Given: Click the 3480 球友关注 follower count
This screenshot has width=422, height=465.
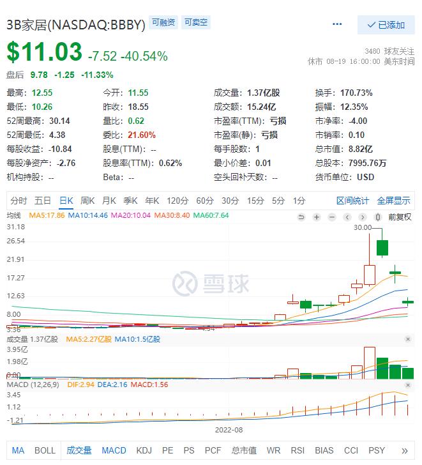Looking at the screenshot, I should (389, 51).
